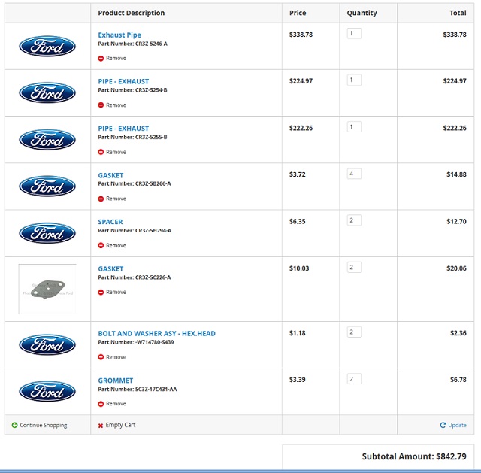Screen dimensions: 481x473
Task: Click the red Empty Cart X icon
Action: pos(101,426)
